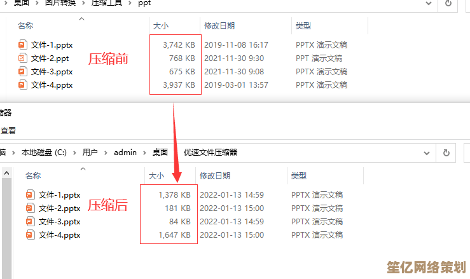
Task: Click PPT 演示文稿 type cell
Action: pos(319,58)
